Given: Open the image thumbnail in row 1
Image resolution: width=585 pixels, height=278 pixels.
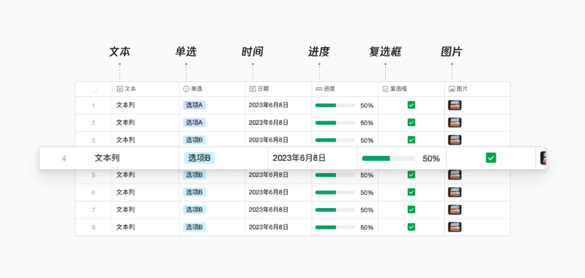Looking at the screenshot, I should tap(454, 105).
